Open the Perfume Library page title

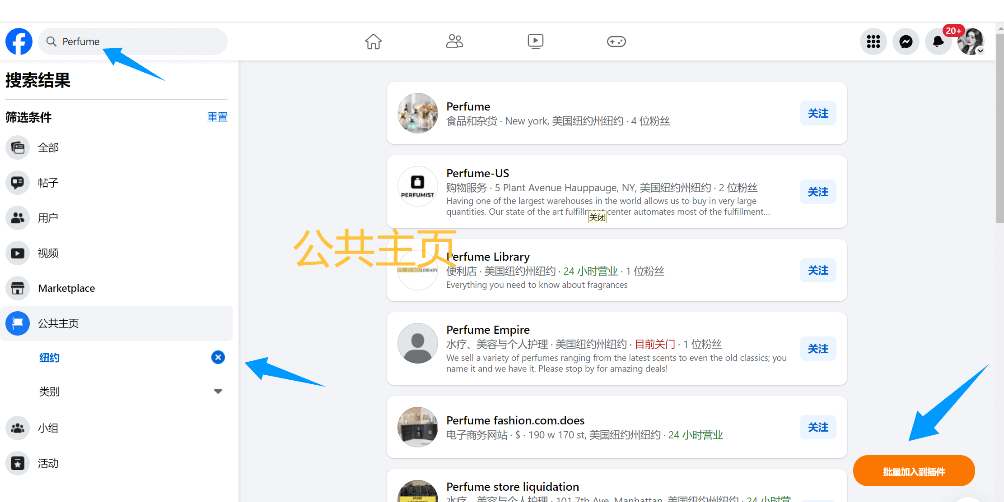coord(488,257)
